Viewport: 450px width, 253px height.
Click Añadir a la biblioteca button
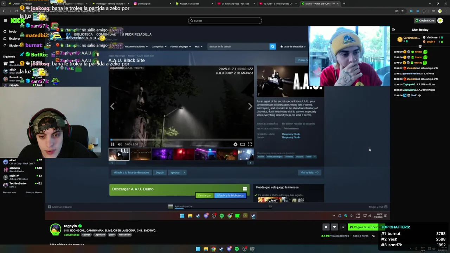[230, 195]
